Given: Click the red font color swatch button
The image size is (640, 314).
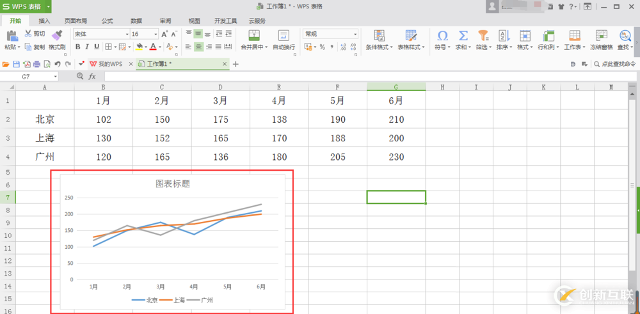Looking at the screenshot, I should 154,47.
